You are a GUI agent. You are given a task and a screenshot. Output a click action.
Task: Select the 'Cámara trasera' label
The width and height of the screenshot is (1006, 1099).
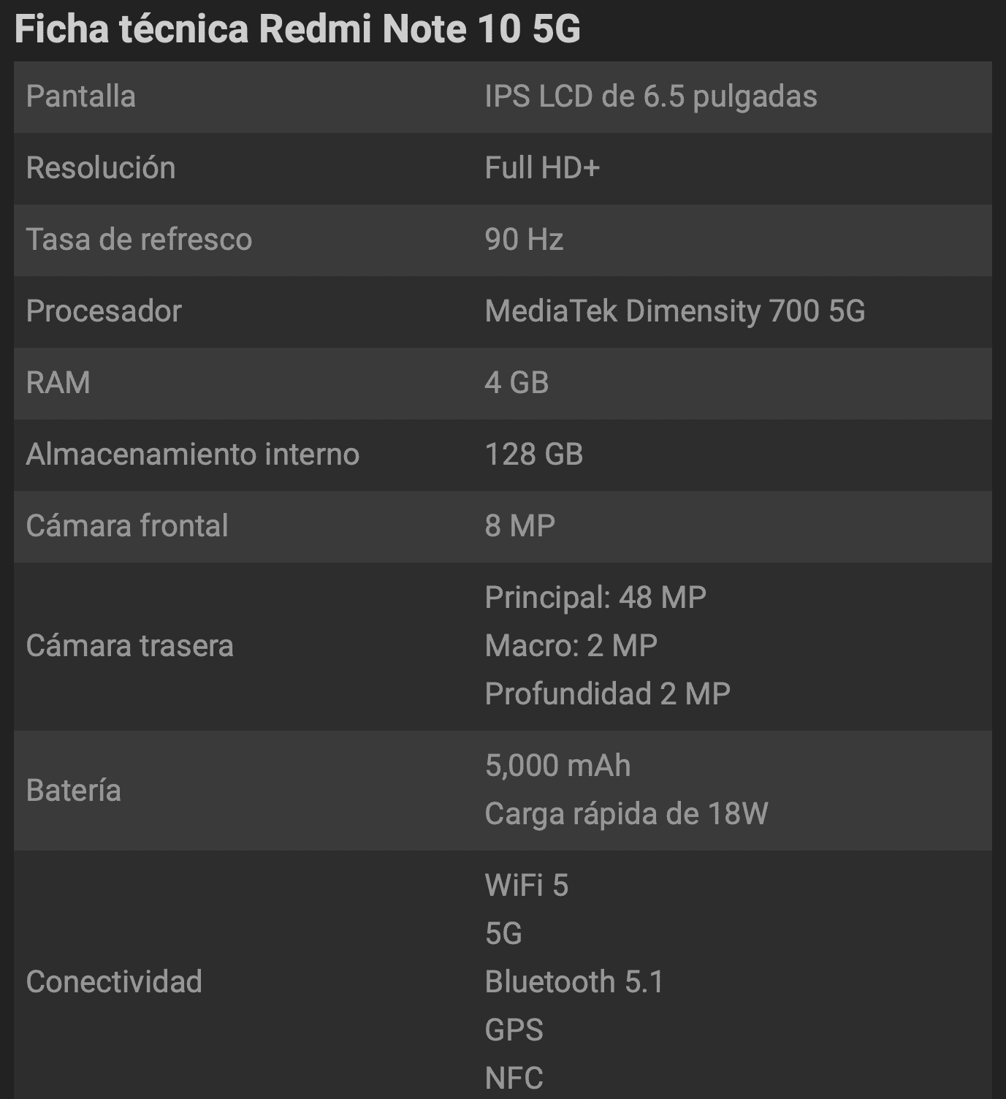click(x=130, y=646)
